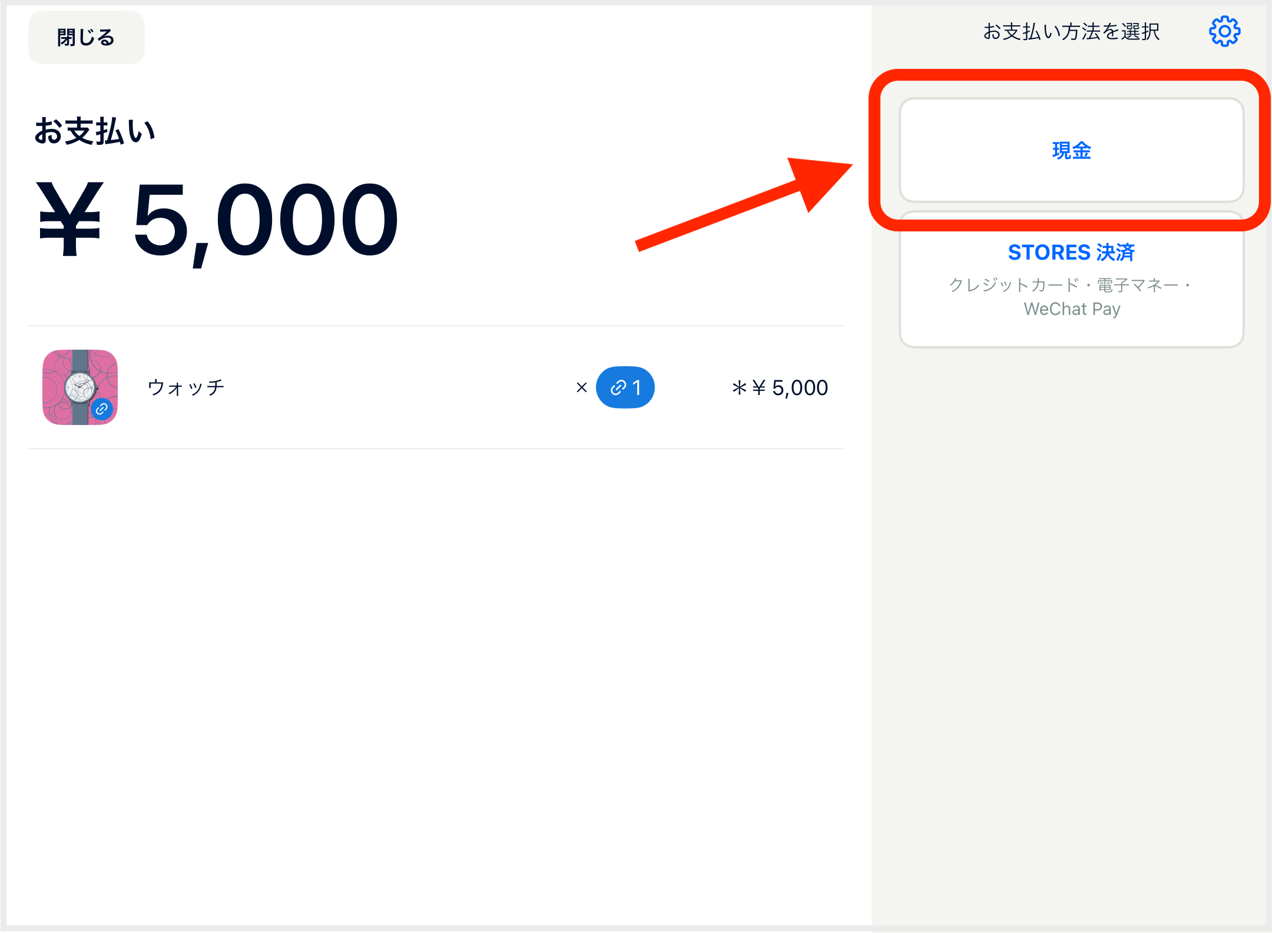This screenshot has width=1272, height=933.
Task: Open payment settings gear icon
Action: click(1224, 32)
